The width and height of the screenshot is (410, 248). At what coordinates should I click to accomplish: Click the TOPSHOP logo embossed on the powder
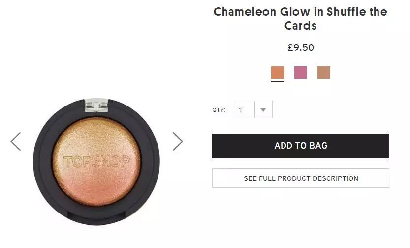point(96,161)
